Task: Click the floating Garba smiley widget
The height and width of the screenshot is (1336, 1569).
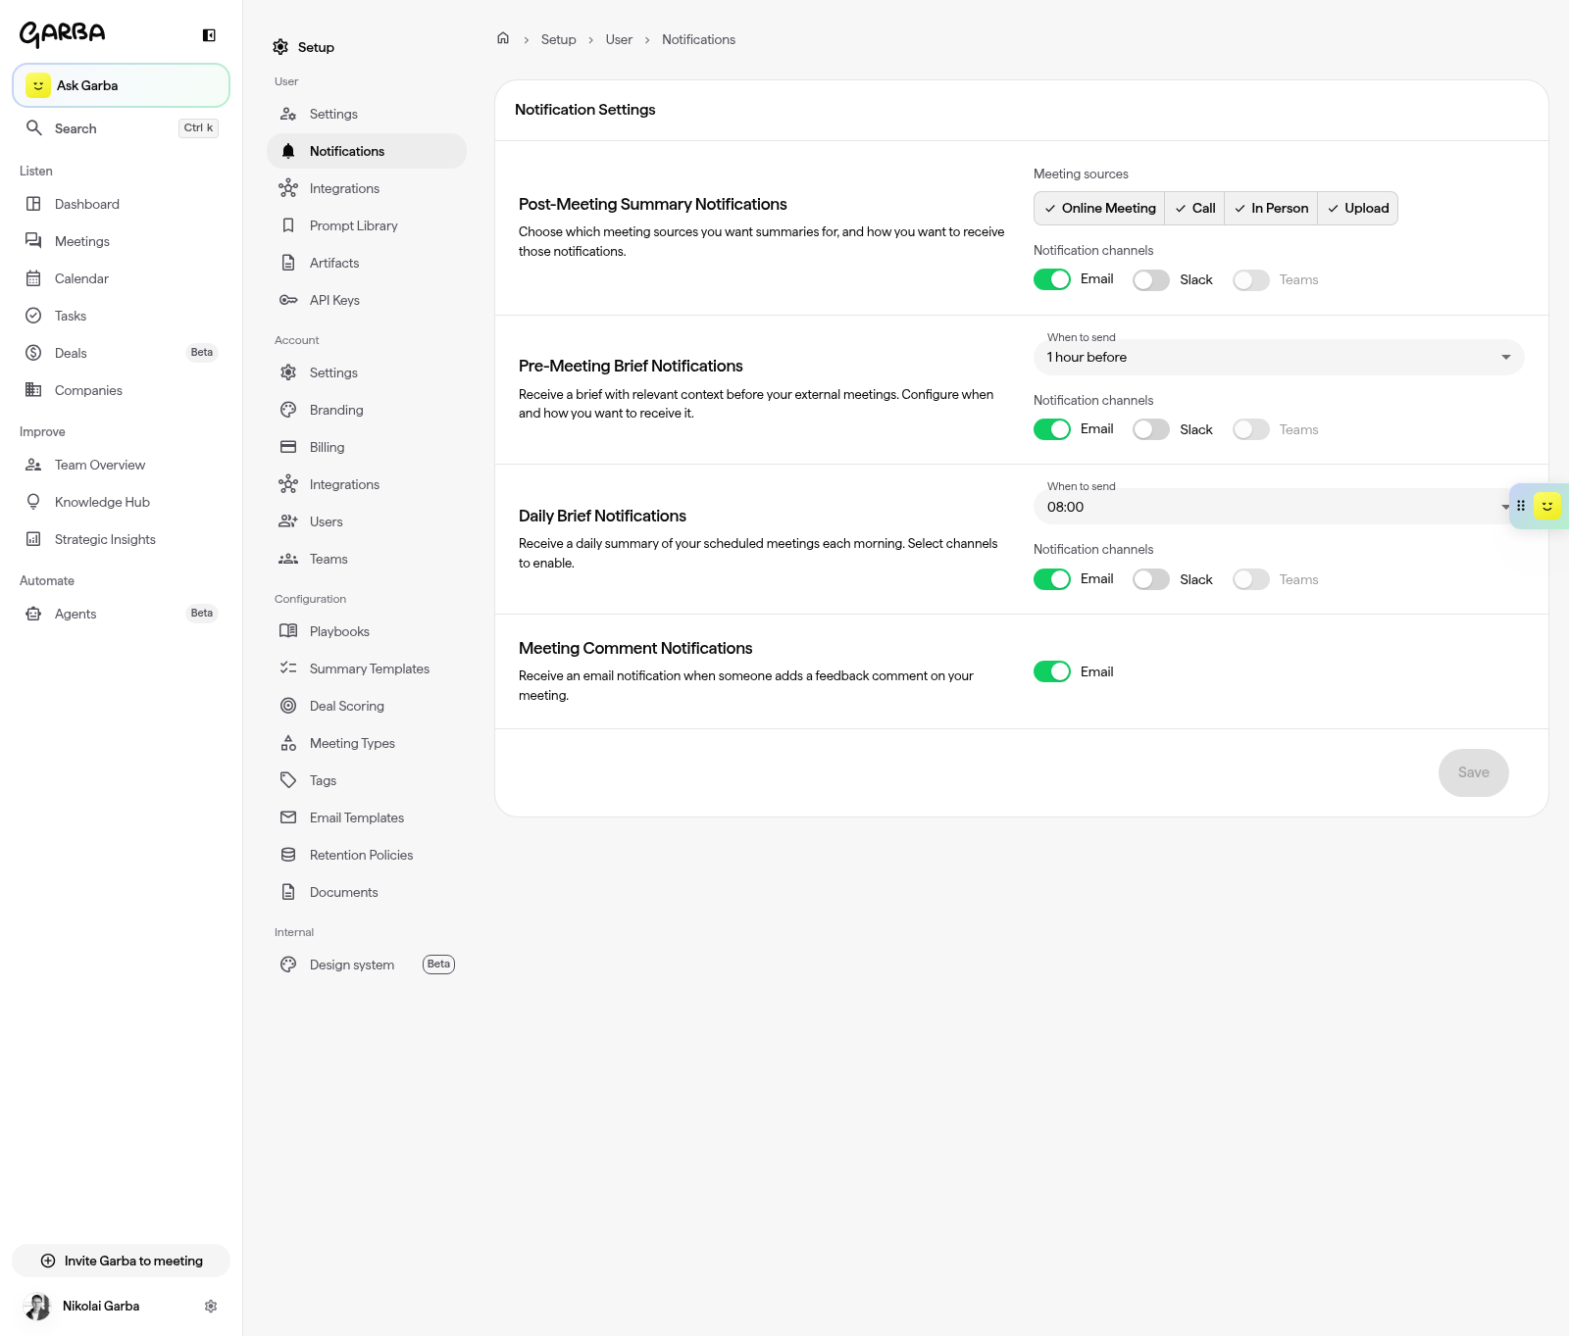Action: click(1547, 506)
